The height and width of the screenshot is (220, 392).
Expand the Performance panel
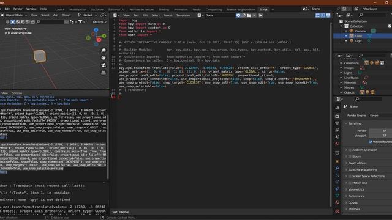(356, 196)
